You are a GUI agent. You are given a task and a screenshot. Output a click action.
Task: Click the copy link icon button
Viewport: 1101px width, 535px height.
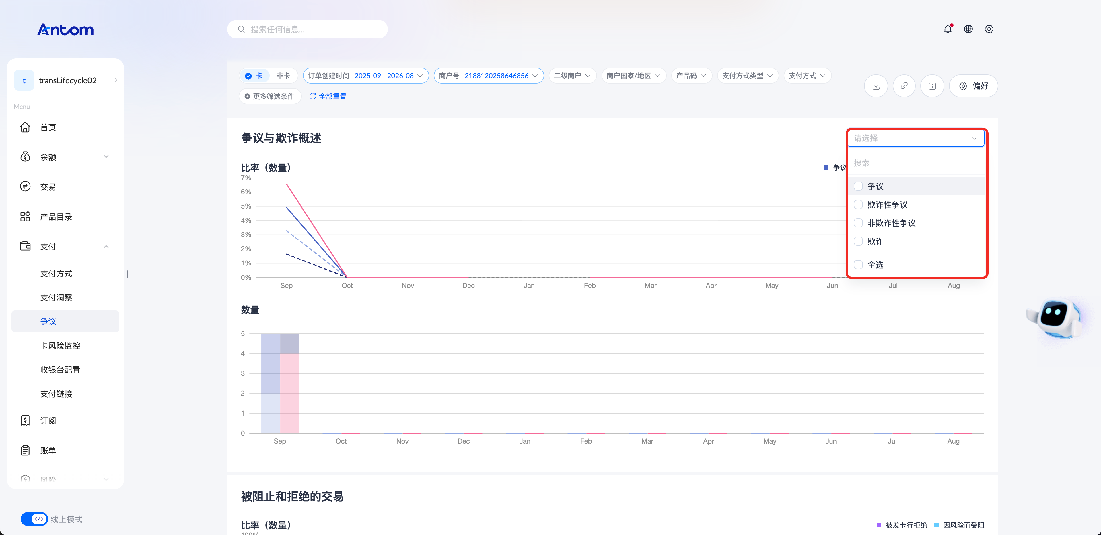point(904,86)
